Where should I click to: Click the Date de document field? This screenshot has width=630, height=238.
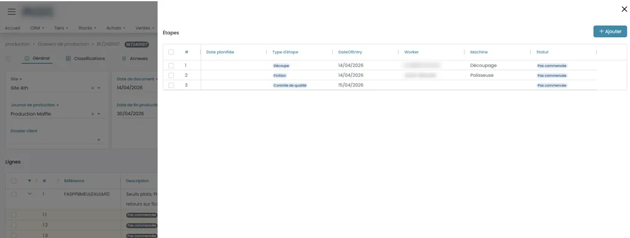pos(137,88)
